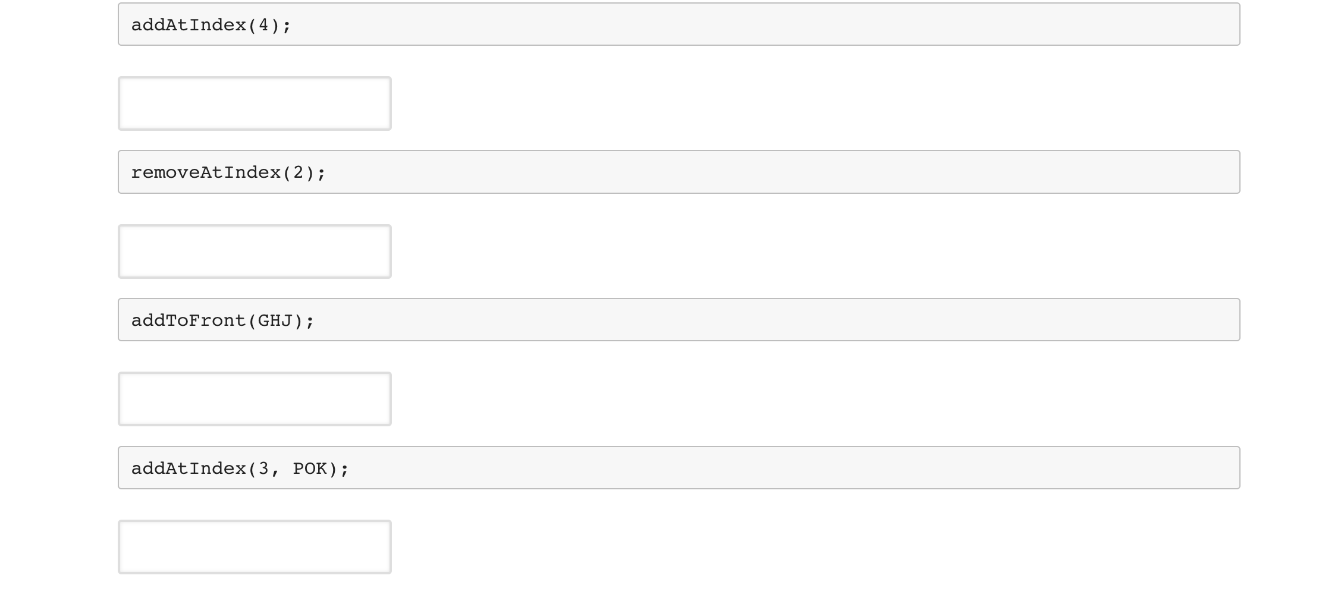
Task: Place cursor in the addAtIndex(4); answer field
Action: click(255, 103)
